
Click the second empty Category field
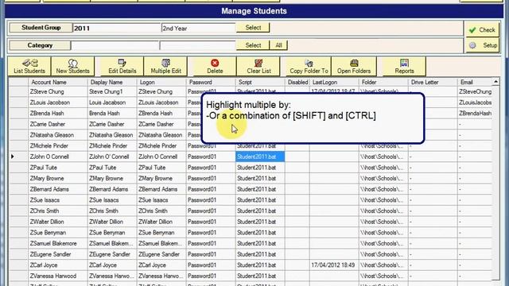point(197,45)
